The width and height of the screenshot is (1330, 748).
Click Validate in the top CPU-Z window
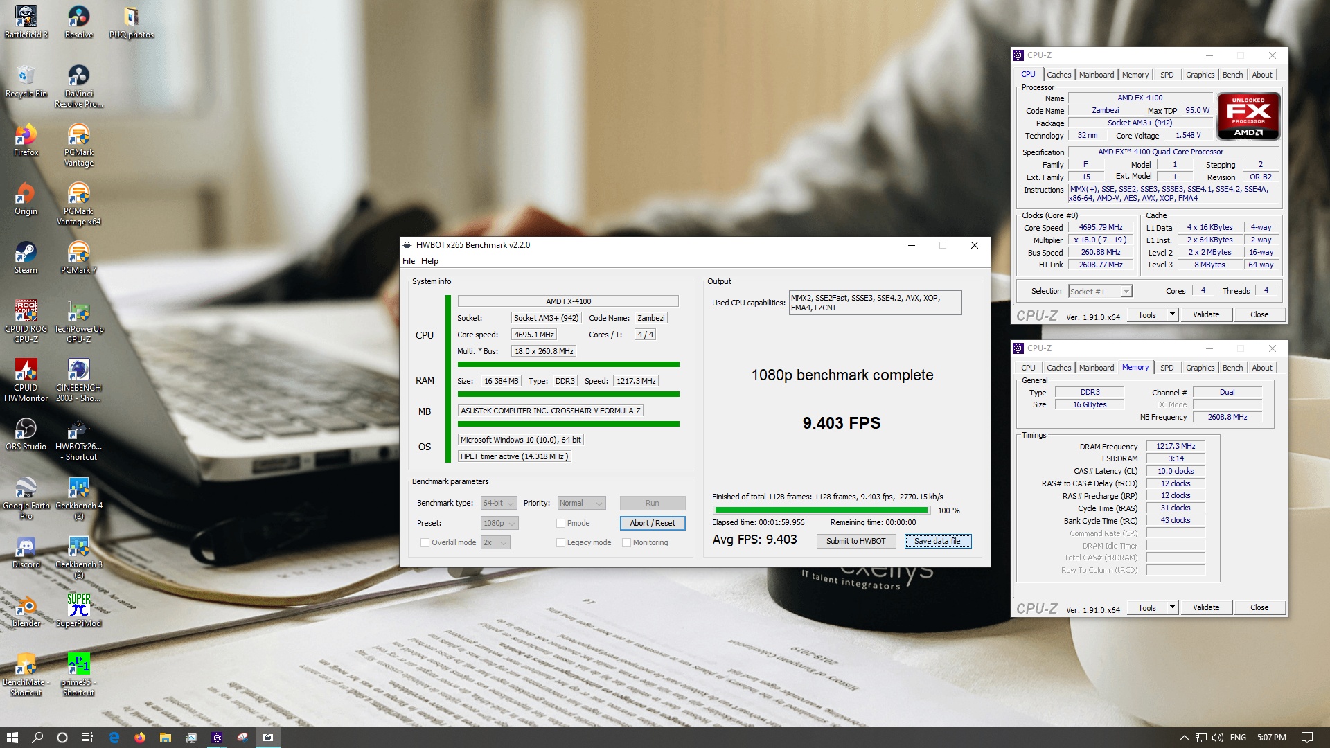point(1206,314)
